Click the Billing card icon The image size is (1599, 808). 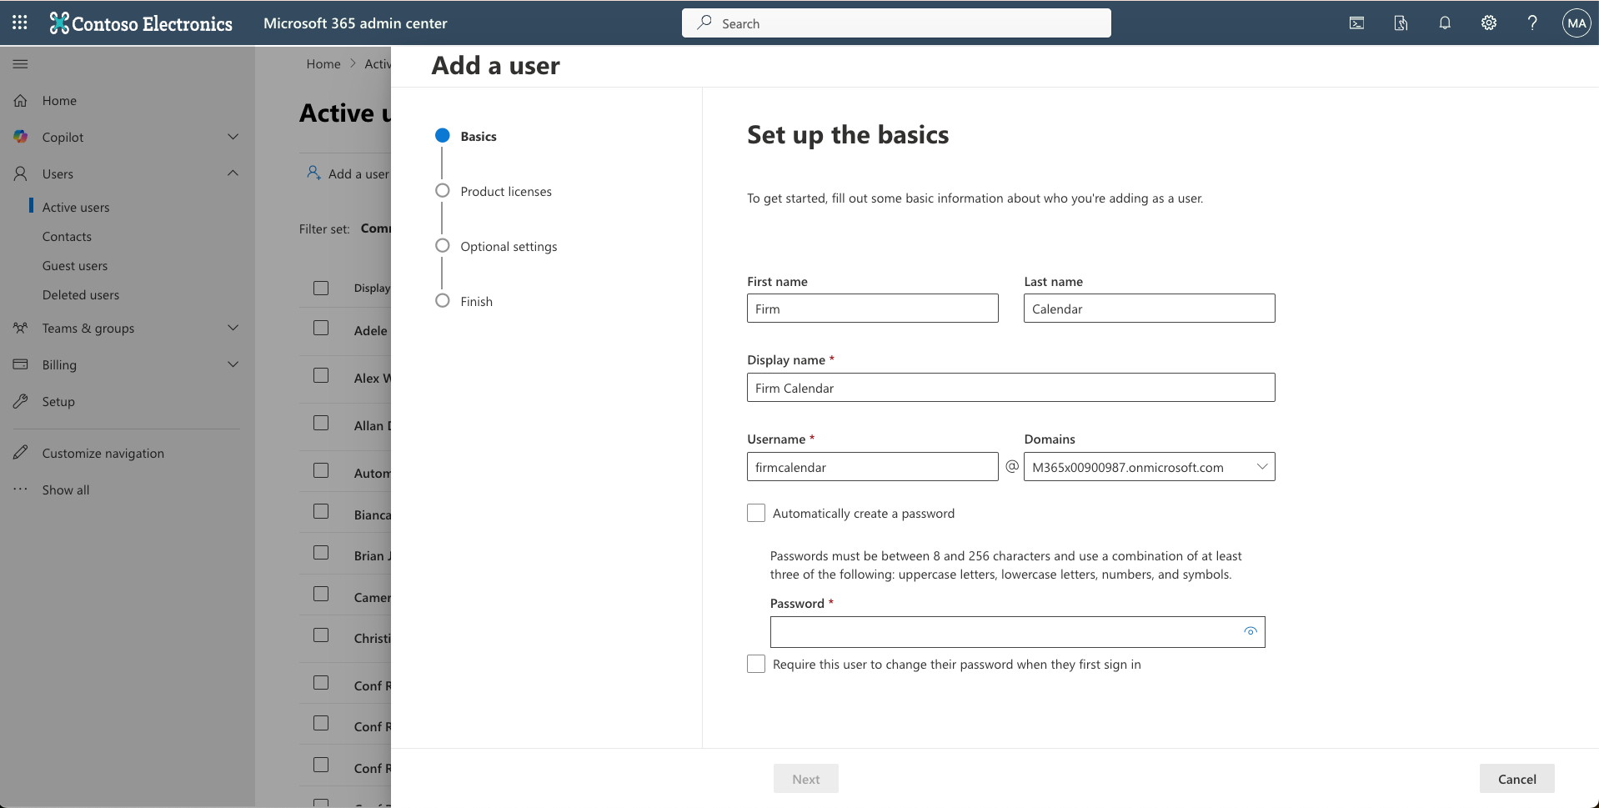(21, 364)
